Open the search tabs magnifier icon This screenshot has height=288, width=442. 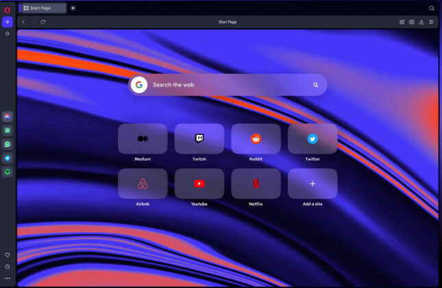coord(432,8)
